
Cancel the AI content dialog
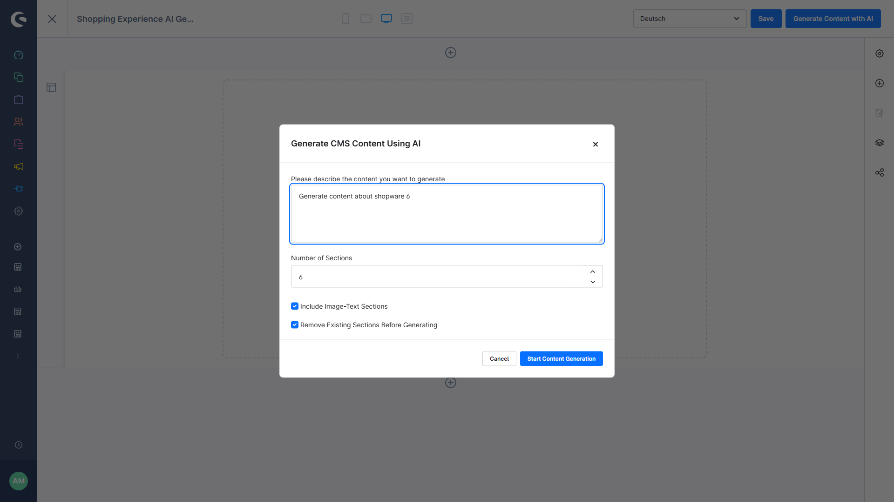click(x=499, y=358)
